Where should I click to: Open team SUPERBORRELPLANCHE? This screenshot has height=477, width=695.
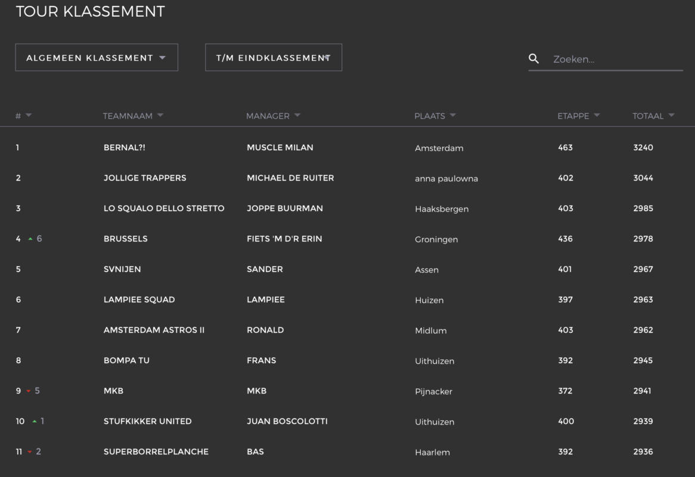(x=156, y=452)
